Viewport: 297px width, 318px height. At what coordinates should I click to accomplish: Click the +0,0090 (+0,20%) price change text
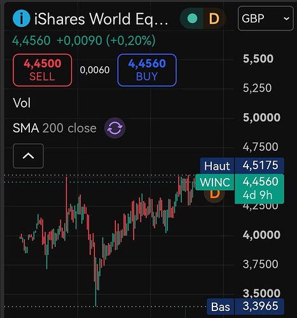(106, 40)
